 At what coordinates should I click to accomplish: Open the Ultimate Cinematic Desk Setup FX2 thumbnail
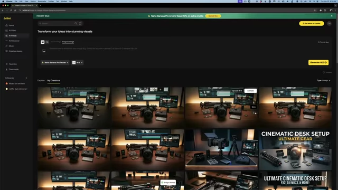pyautogui.click(x=295, y=180)
